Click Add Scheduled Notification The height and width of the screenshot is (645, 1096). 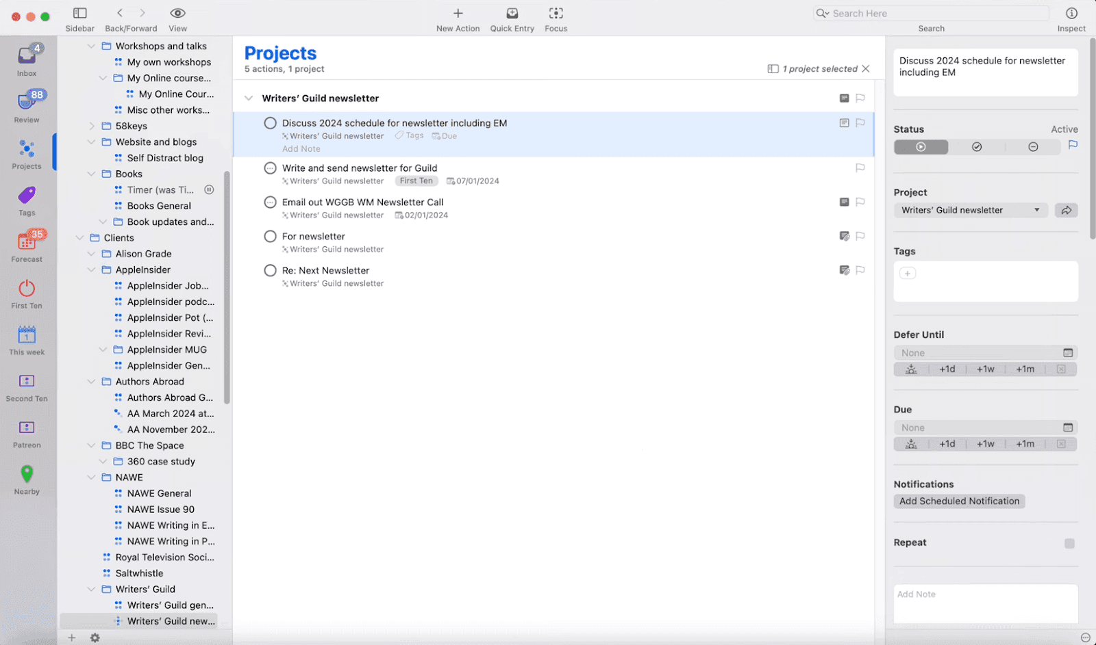coord(958,501)
